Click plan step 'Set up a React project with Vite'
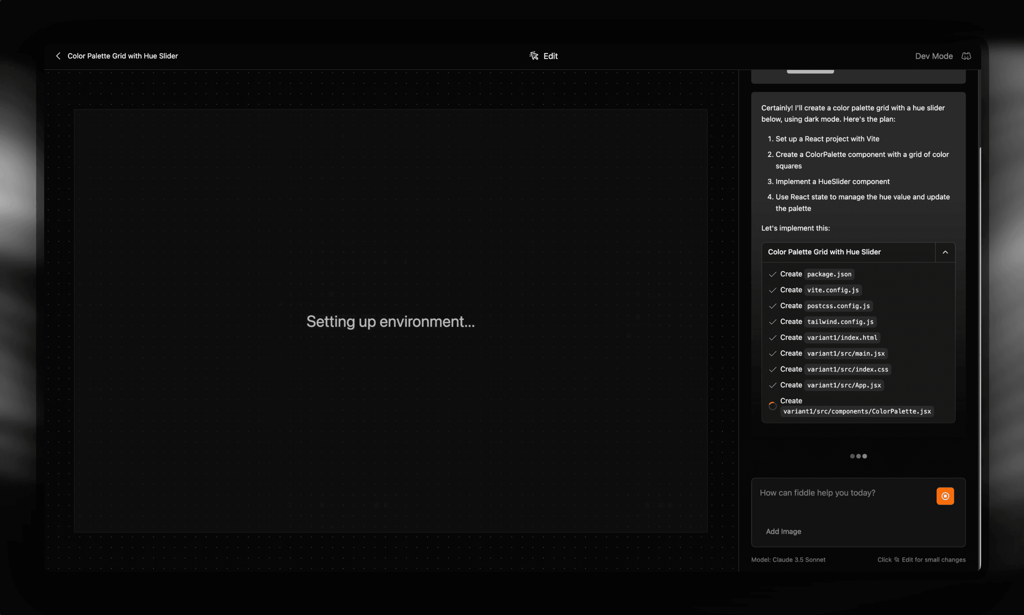This screenshot has height=615, width=1024. click(x=827, y=139)
